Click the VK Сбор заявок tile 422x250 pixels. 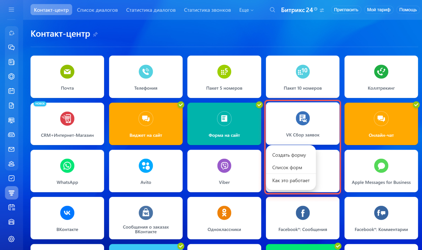[x=303, y=123]
